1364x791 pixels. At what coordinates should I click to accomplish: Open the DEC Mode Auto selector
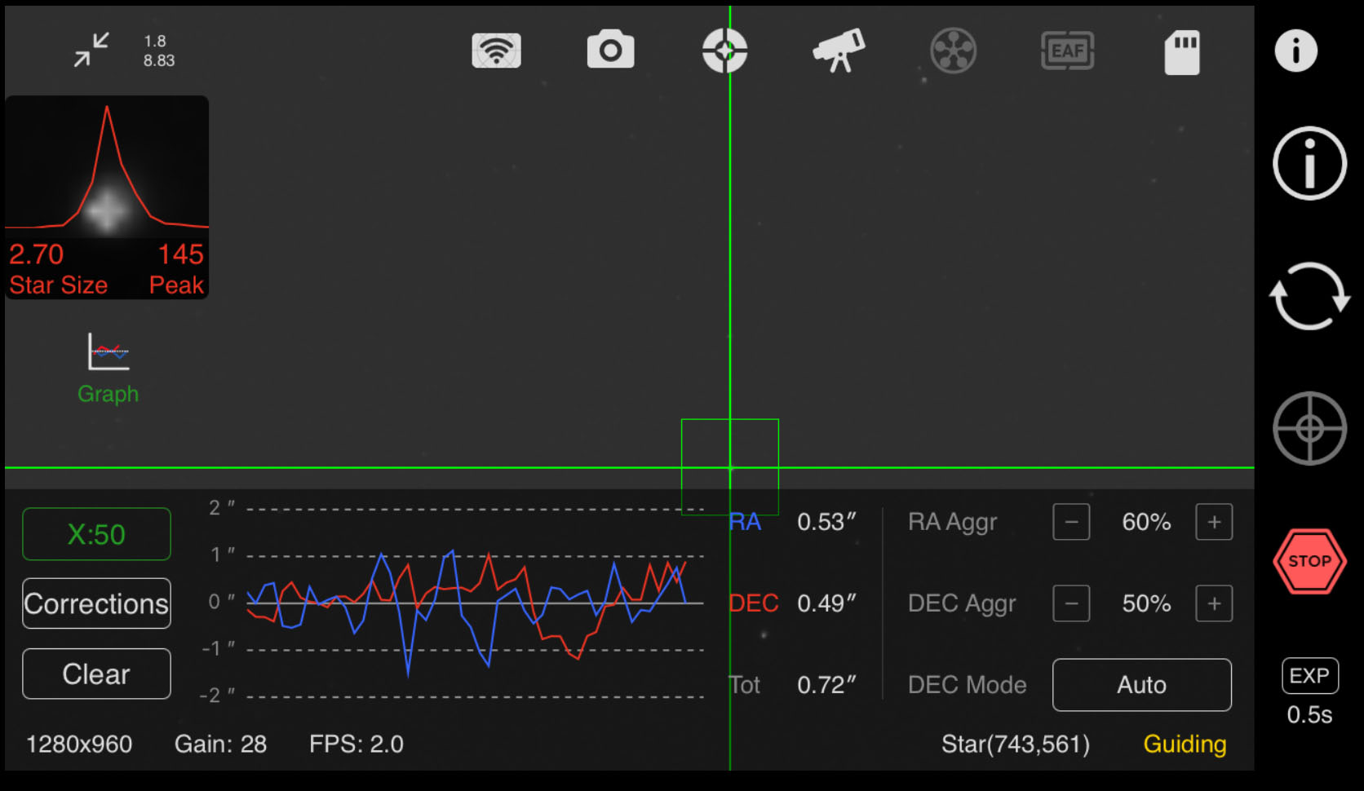pyautogui.click(x=1141, y=685)
